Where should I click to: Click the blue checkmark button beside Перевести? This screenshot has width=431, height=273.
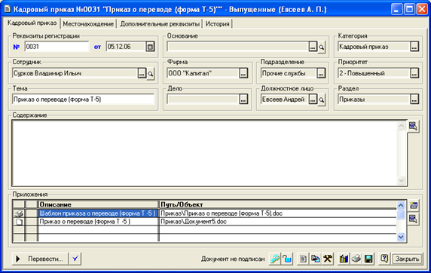click(75, 259)
